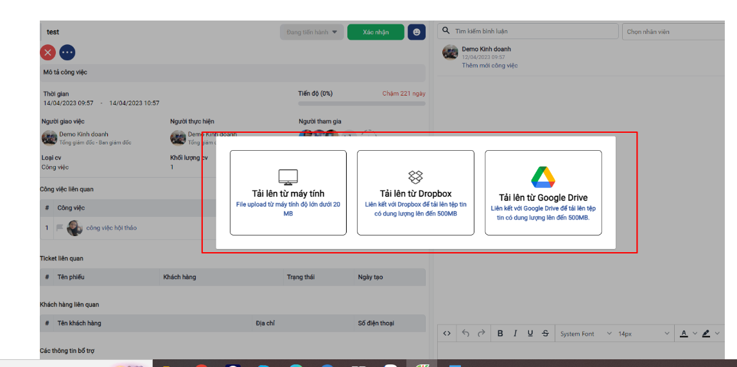The image size is (737, 367).
Task: Open the Đang tiến hành status dropdown
Action: pyautogui.click(x=311, y=32)
